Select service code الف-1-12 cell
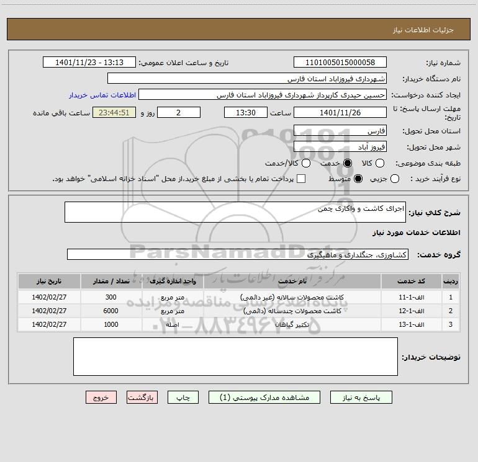This screenshot has height=462, width=478. click(x=411, y=311)
